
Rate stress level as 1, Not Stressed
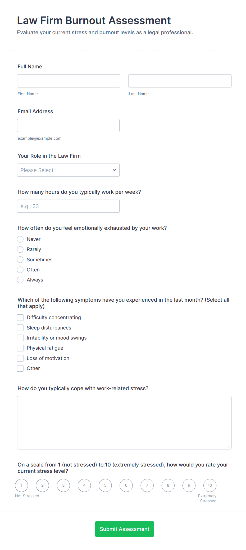coord(21,485)
